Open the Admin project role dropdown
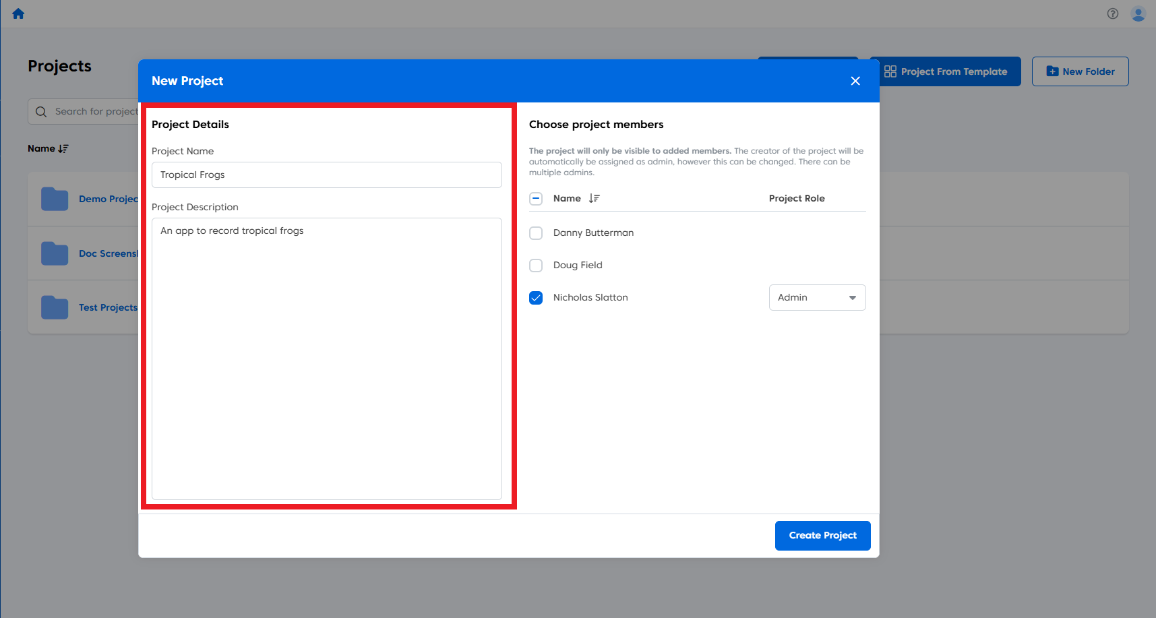 (817, 297)
